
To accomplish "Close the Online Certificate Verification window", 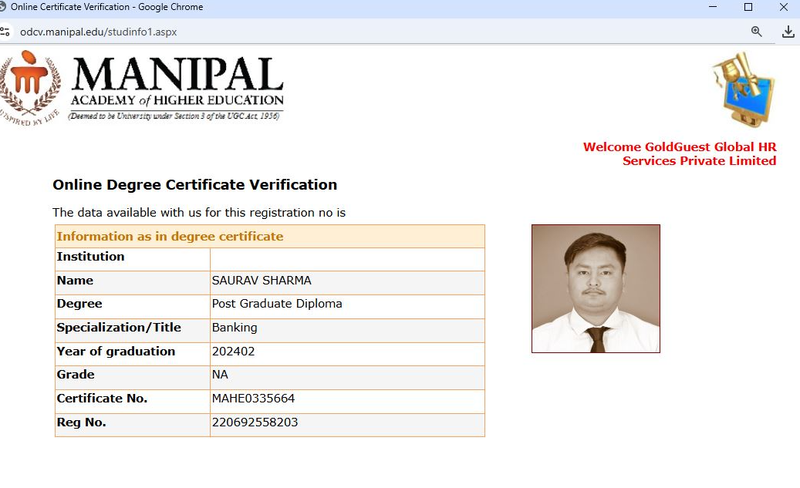I will coord(784,7).
